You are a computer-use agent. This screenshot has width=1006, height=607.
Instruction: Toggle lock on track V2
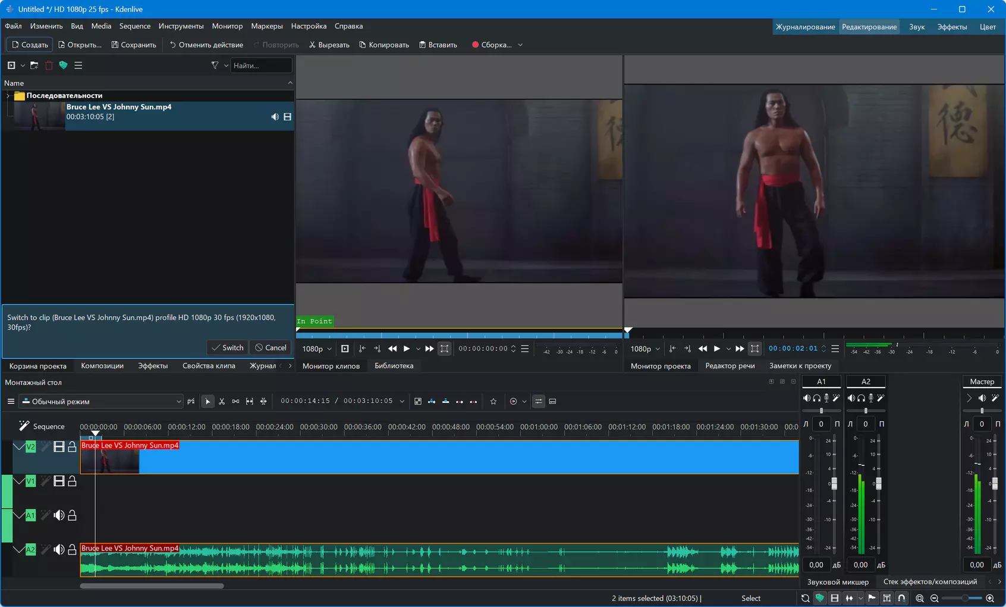[72, 447]
